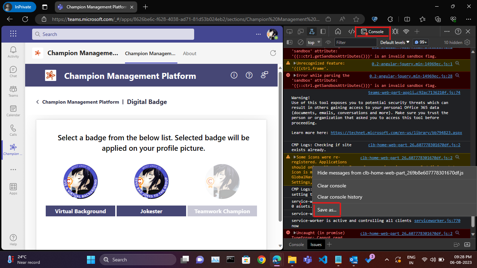Open the 'top' frame context dropdown

point(313,42)
